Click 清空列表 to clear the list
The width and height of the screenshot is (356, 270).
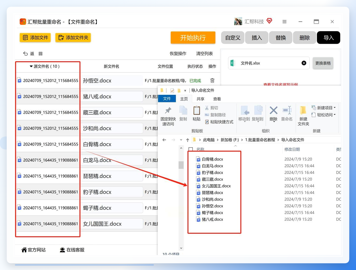[x=205, y=53]
